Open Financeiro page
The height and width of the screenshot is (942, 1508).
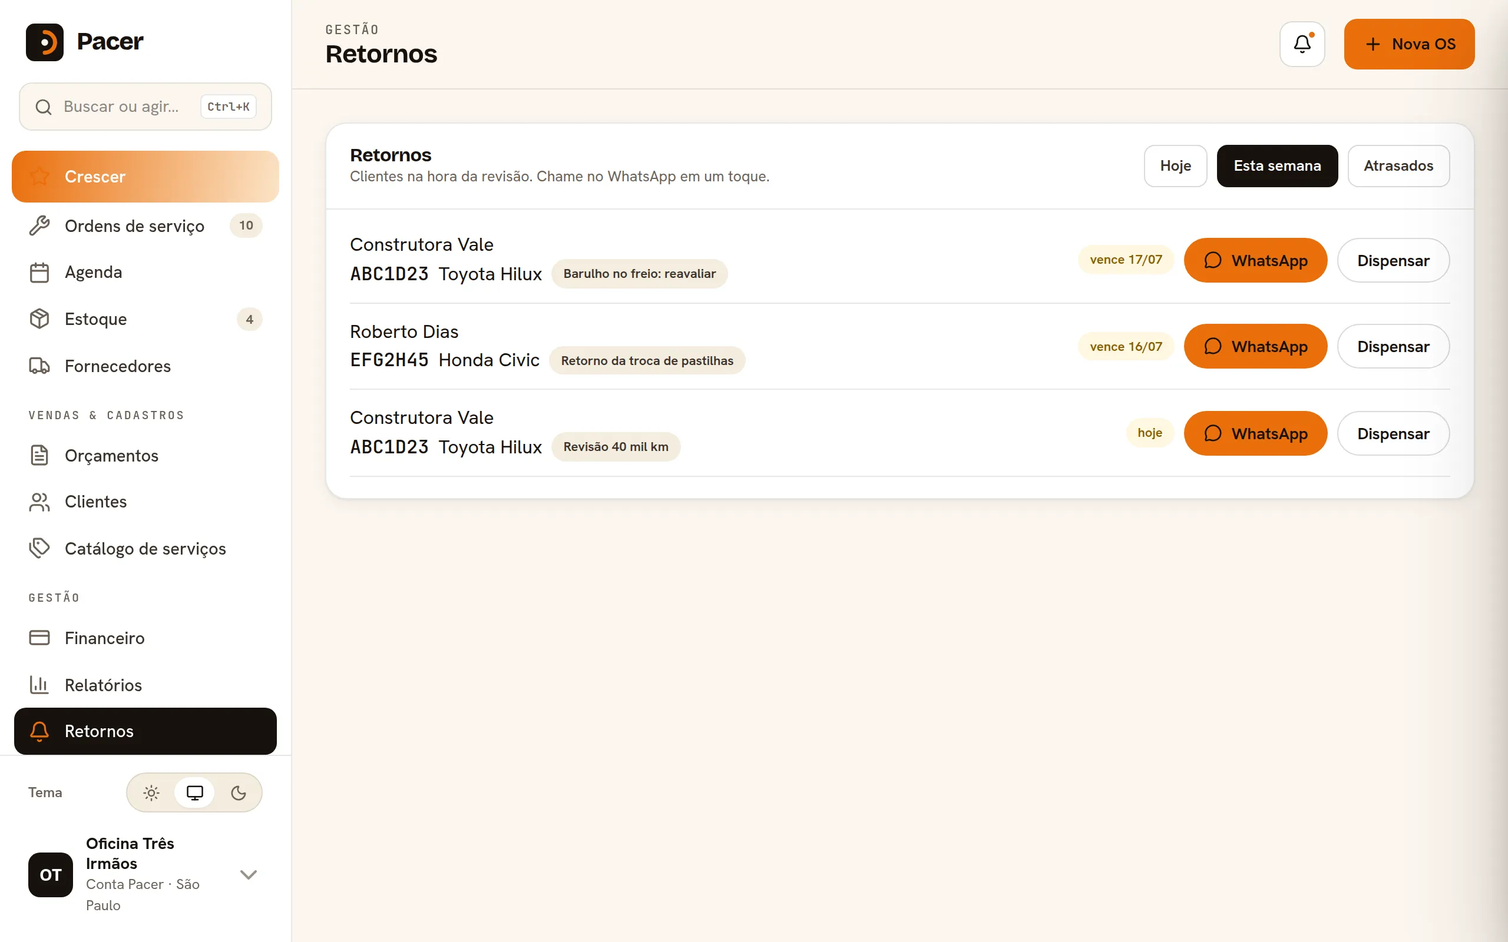point(145,638)
